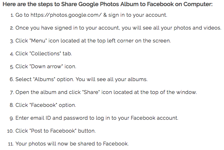The image size is (224, 150).
Task: Click the "Facebook" option text in step 8
Action: coord(43,105)
